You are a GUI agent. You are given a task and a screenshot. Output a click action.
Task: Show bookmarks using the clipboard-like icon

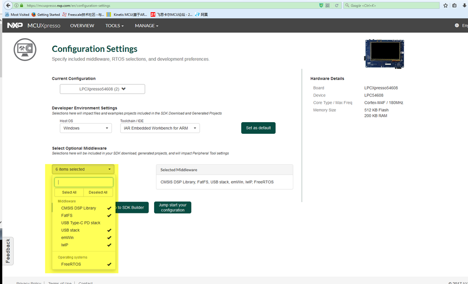pyautogui.click(x=454, y=5)
